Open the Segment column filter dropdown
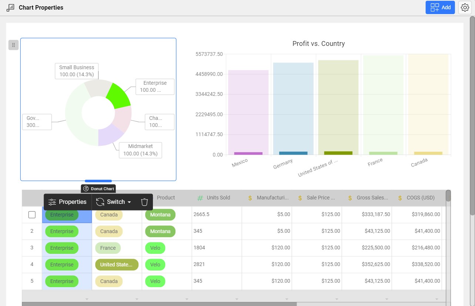 click(87, 299)
